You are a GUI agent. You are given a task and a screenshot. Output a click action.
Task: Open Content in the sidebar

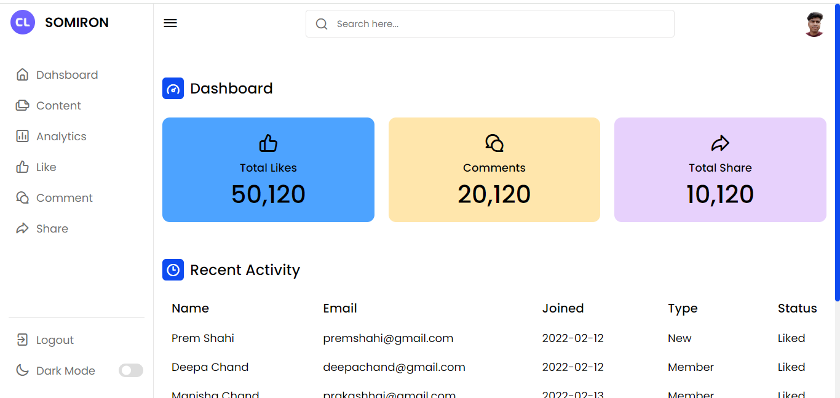(x=58, y=106)
